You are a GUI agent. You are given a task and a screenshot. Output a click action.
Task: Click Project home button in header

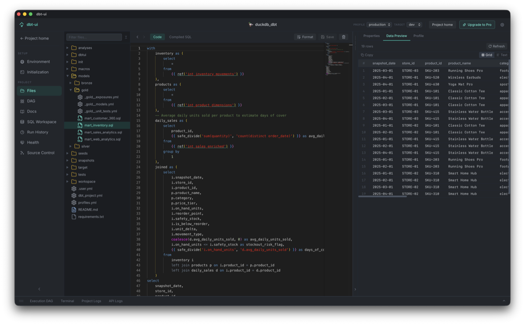442,25
